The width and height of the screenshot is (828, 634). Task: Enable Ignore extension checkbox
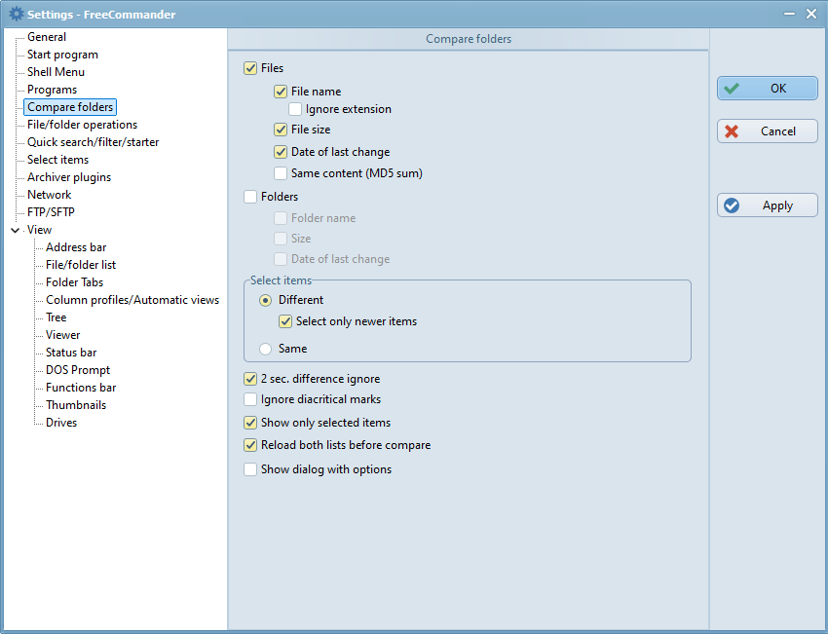[295, 109]
